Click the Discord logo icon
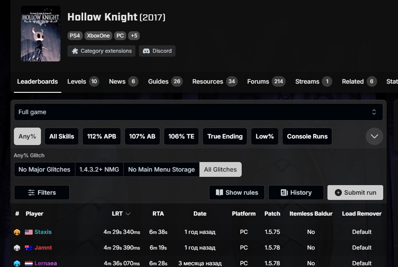The width and height of the screenshot is (398, 267). (x=146, y=51)
